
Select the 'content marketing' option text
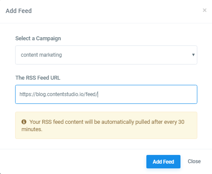coord(41,55)
